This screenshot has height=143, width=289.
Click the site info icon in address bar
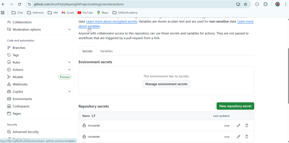29,4
